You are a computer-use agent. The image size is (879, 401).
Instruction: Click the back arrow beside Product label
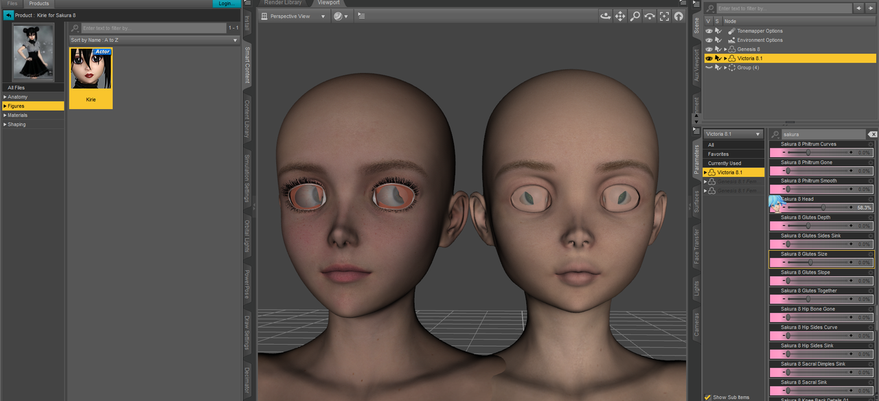pyautogui.click(x=9, y=15)
